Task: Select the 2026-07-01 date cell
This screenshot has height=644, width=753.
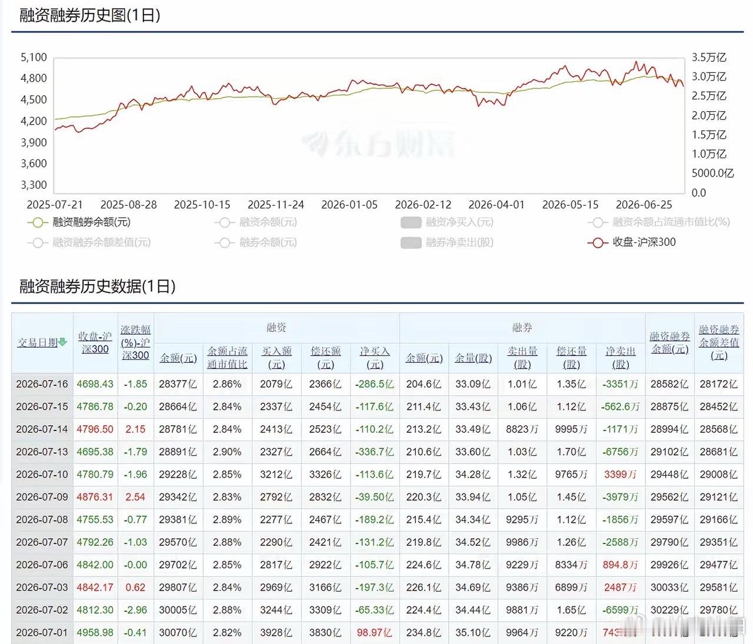Action: point(42,633)
